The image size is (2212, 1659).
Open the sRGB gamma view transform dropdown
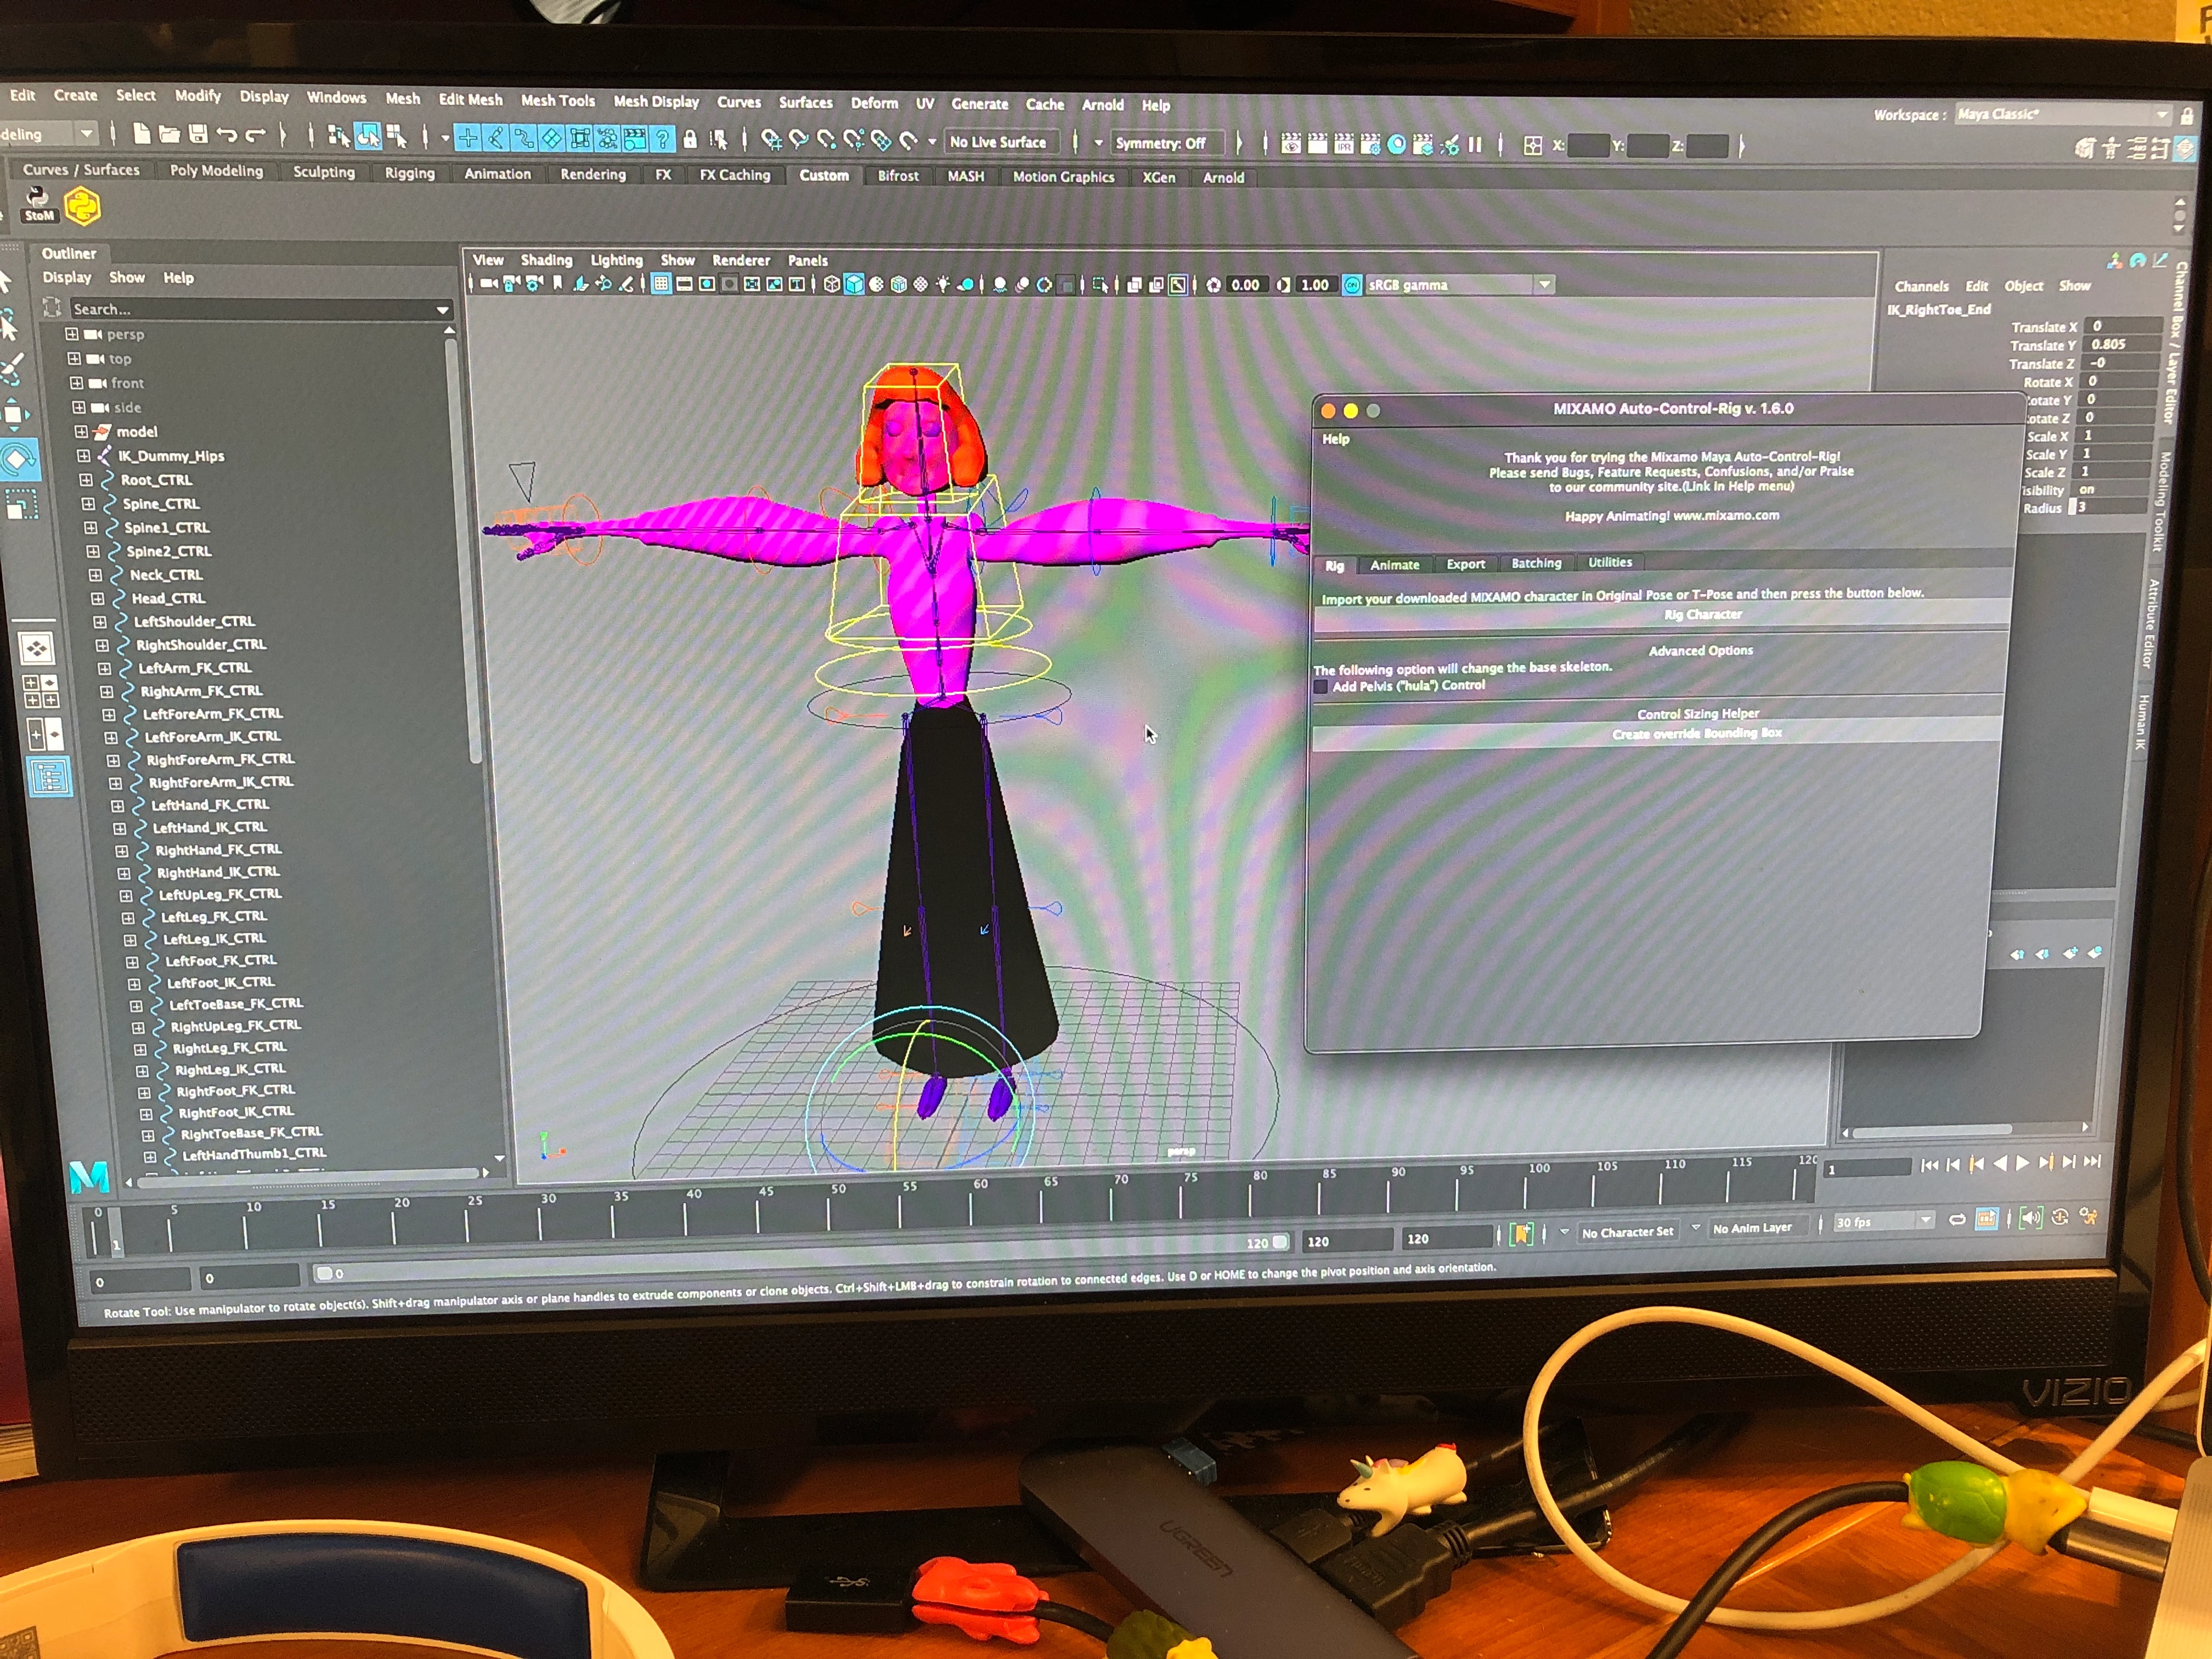click(1545, 285)
